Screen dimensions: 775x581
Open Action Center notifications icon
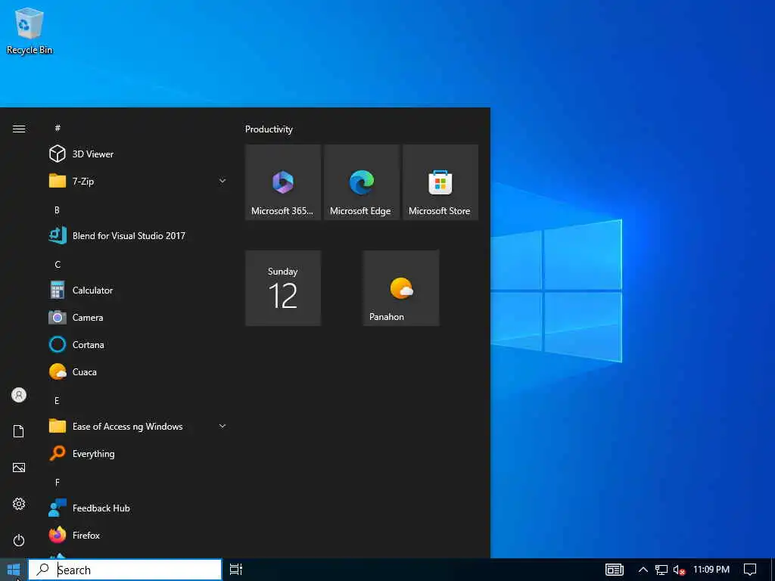pos(750,570)
